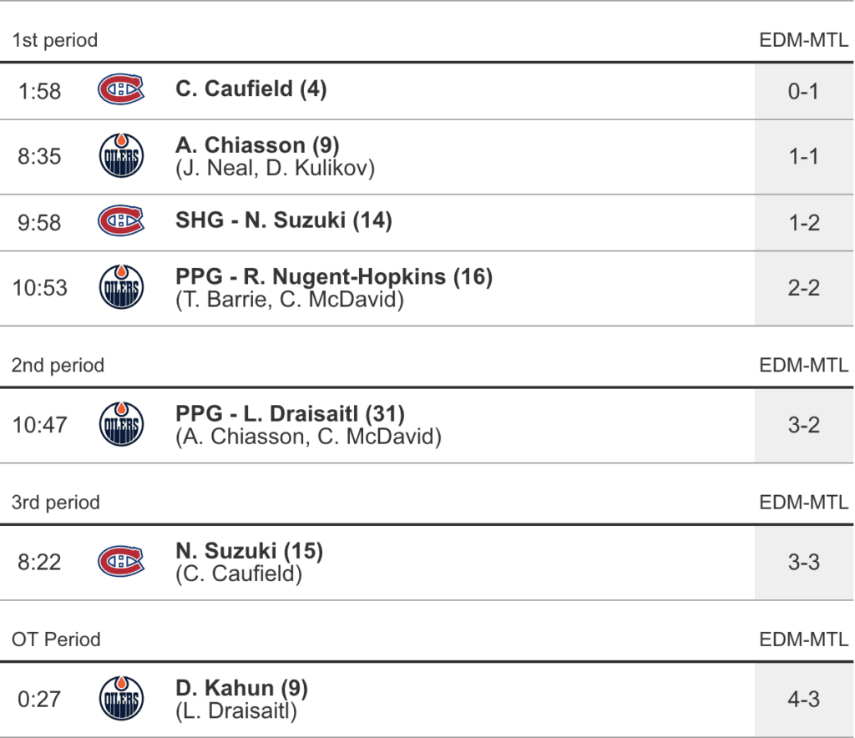The width and height of the screenshot is (855, 738).
Task: Click Oilers logo beside D. Kahun OT goal
Action: coord(121,698)
